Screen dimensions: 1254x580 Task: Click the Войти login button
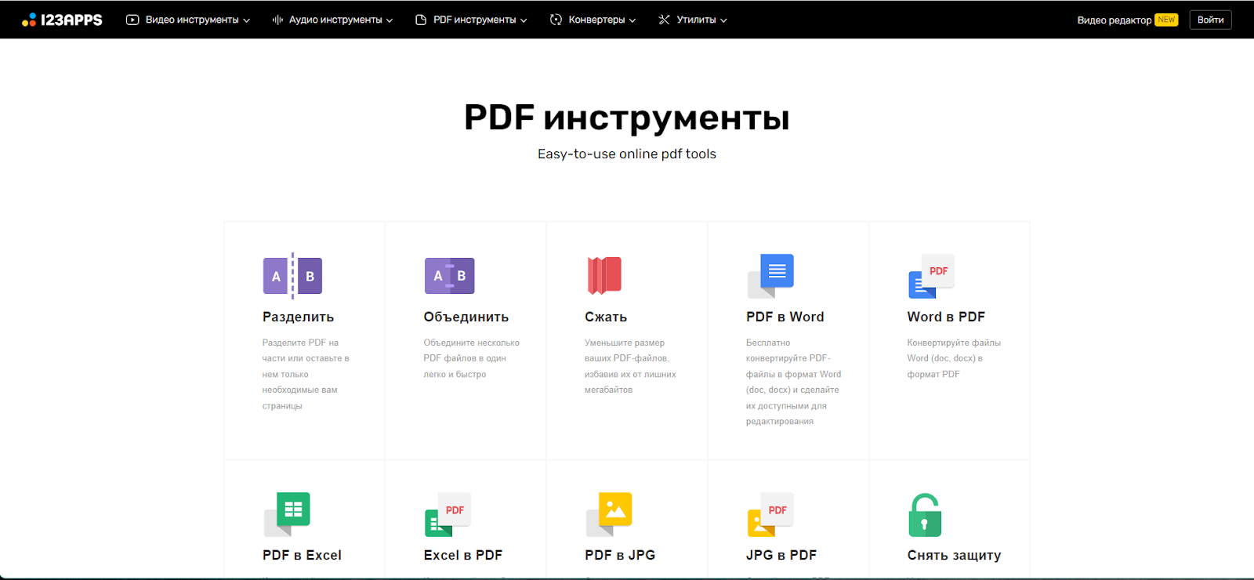click(1210, 20)
